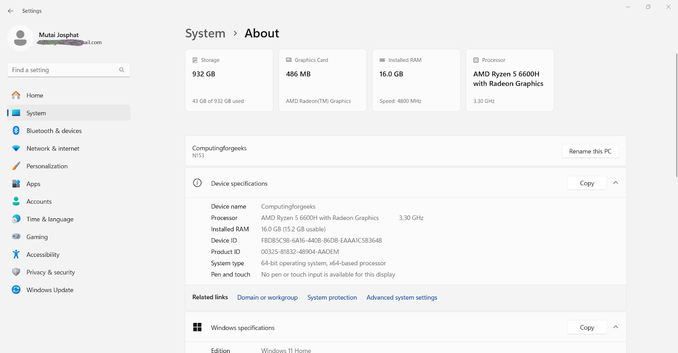Viewport: 678px width, 353px height.
Task: Click Rename this PC button
Action: 590,151
